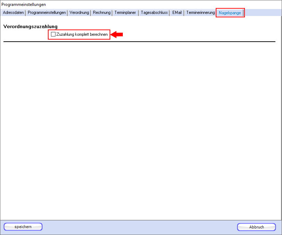Image resolution: width=282 pixels, height=235 pixels.
Task: Show the Tagesabschluss tab
Action: click(x=154, y=12)
